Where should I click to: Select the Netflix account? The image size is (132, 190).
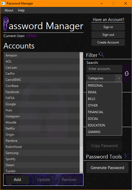pos(42,129)
